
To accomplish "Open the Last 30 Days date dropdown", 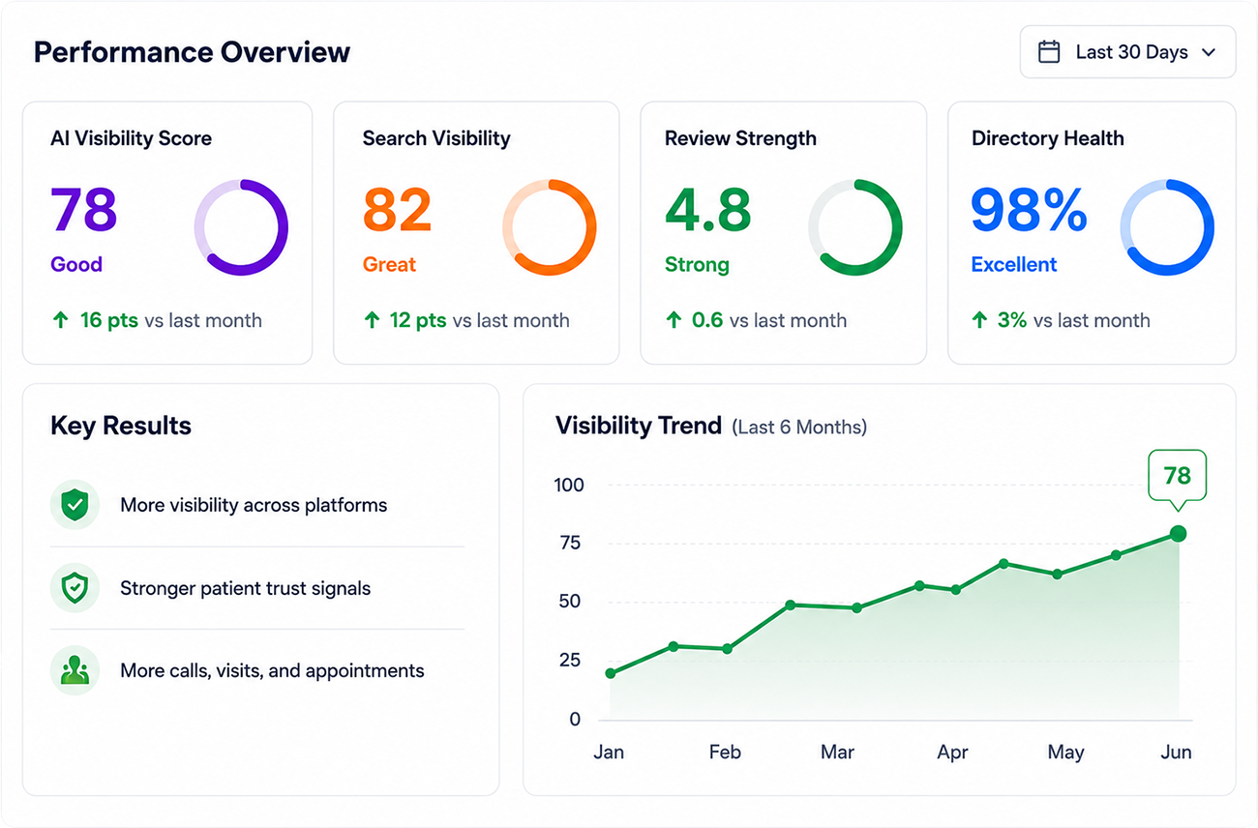I will (1127, 52).
